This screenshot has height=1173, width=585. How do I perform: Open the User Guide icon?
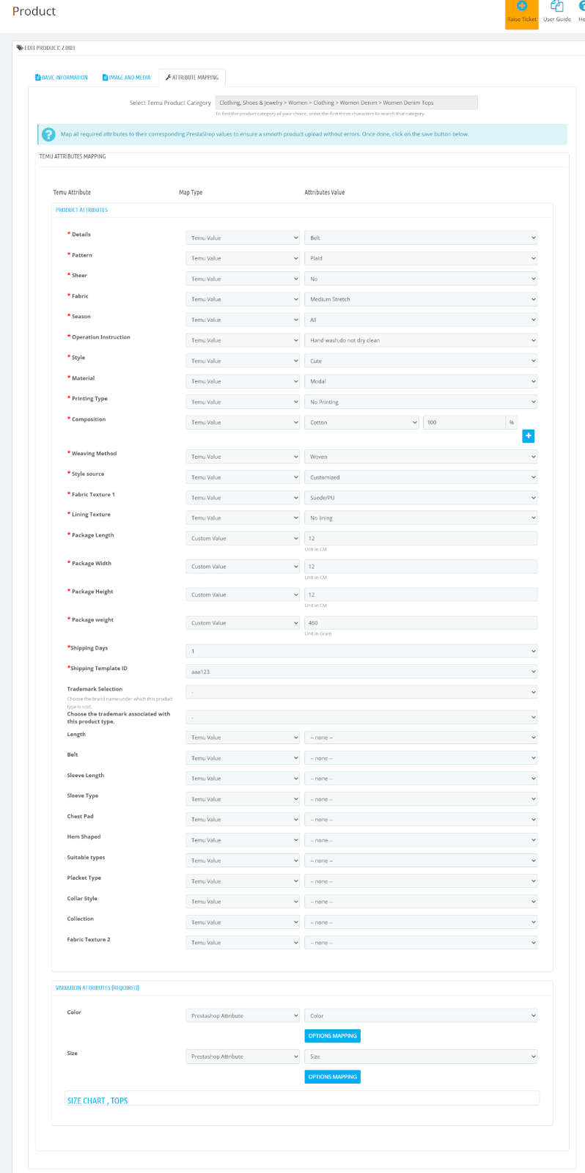(557, 7)
